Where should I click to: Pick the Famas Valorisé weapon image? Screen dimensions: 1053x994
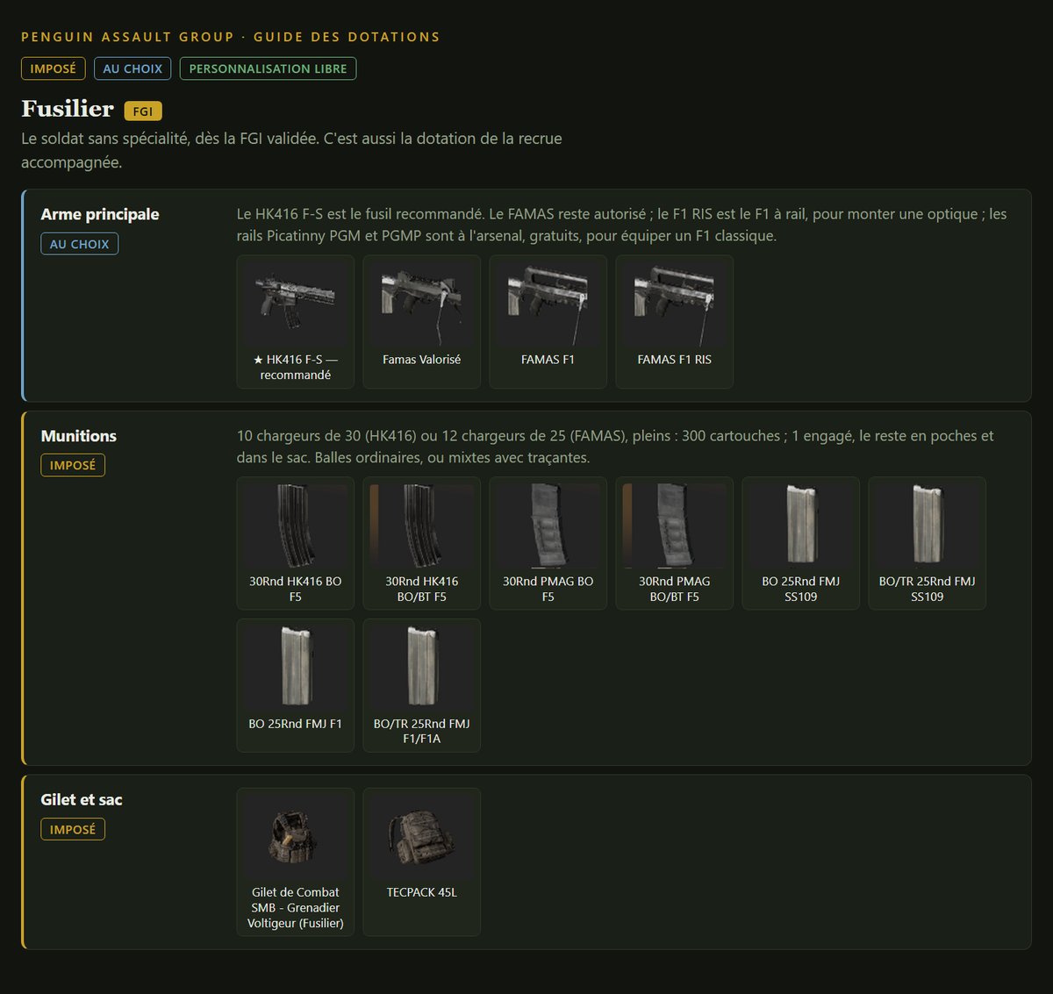(x=422, y=304)
